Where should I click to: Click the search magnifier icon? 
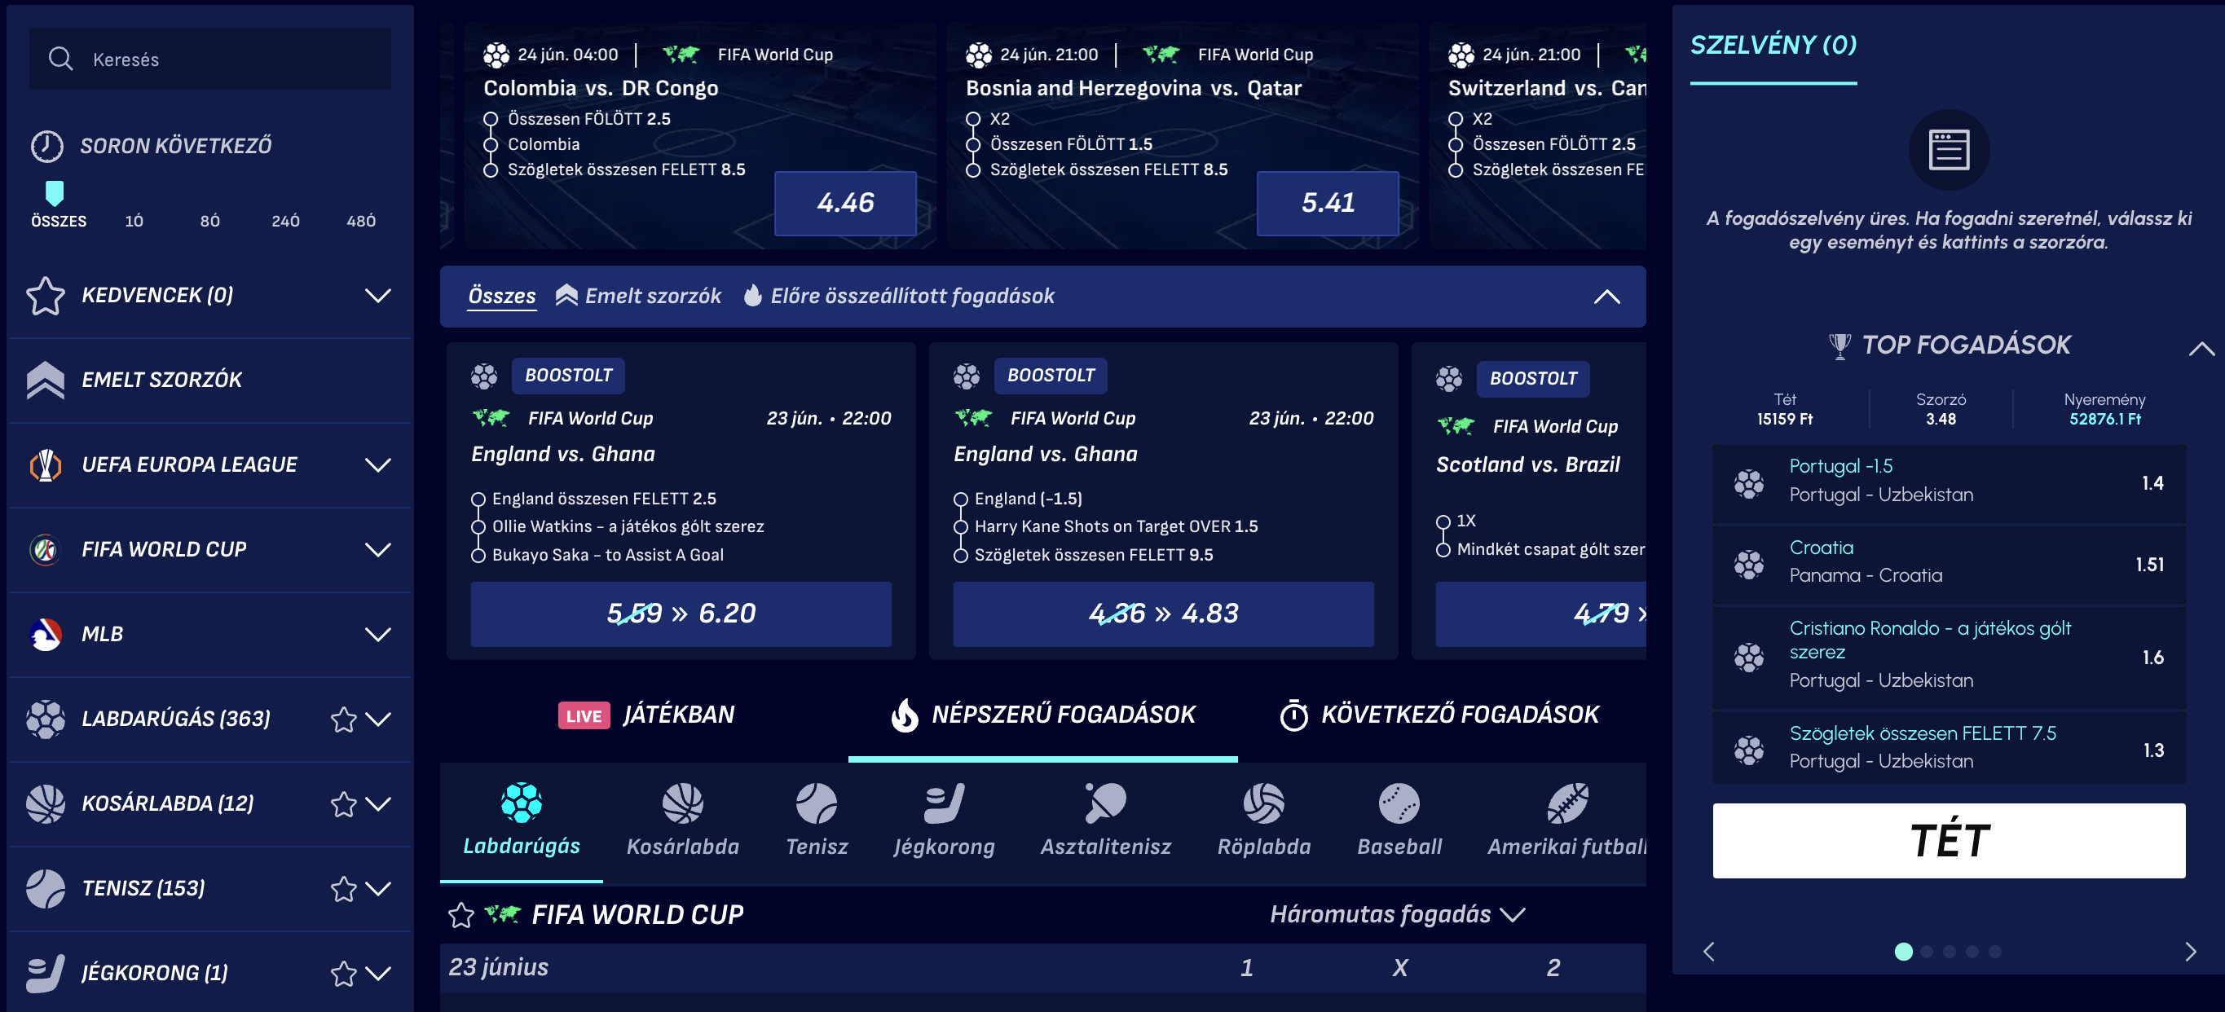pyautogui.click(x=60, y=59)
